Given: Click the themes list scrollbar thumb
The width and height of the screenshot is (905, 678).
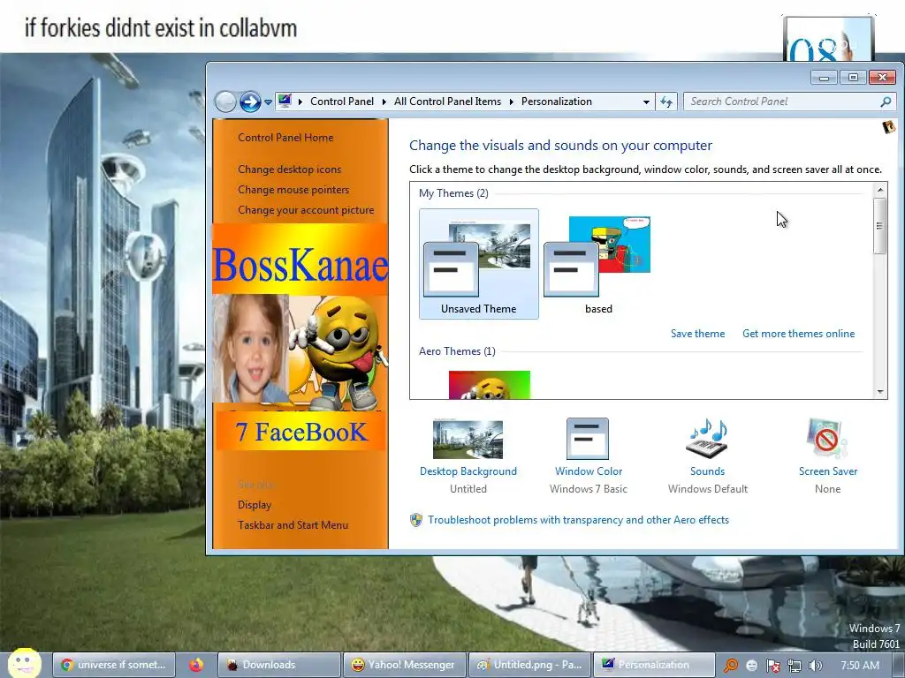Looking at the screenshot, I should [x=879, y=225].
